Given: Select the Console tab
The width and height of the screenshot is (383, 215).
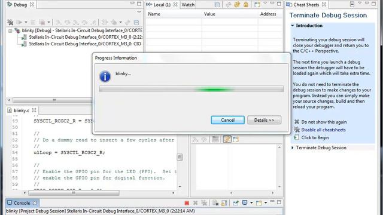Looking at the screenshot, I should [22, 203].
